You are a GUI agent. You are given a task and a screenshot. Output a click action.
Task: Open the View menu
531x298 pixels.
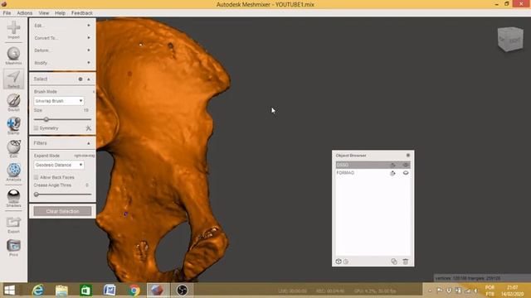pyautogui.click(x=44, y=13)
